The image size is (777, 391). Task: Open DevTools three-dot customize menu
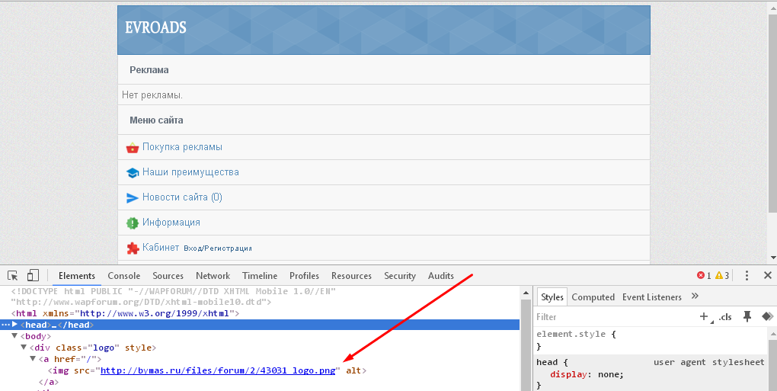pyautogui.click(x=747, y=276)
